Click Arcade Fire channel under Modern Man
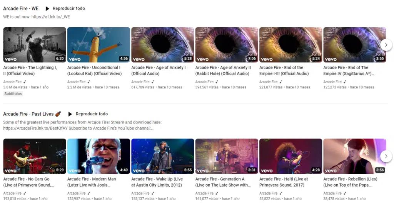 77,193
